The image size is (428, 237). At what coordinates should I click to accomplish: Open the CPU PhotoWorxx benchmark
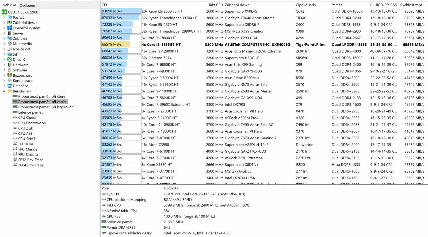click(x=32, y=123)
